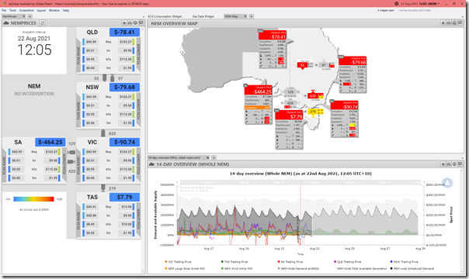Download the 14-day overview chart data
The width and height of the screenshot is (469, 279).
447,183
